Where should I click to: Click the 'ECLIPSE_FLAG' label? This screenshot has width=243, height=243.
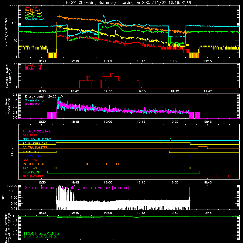33,156
